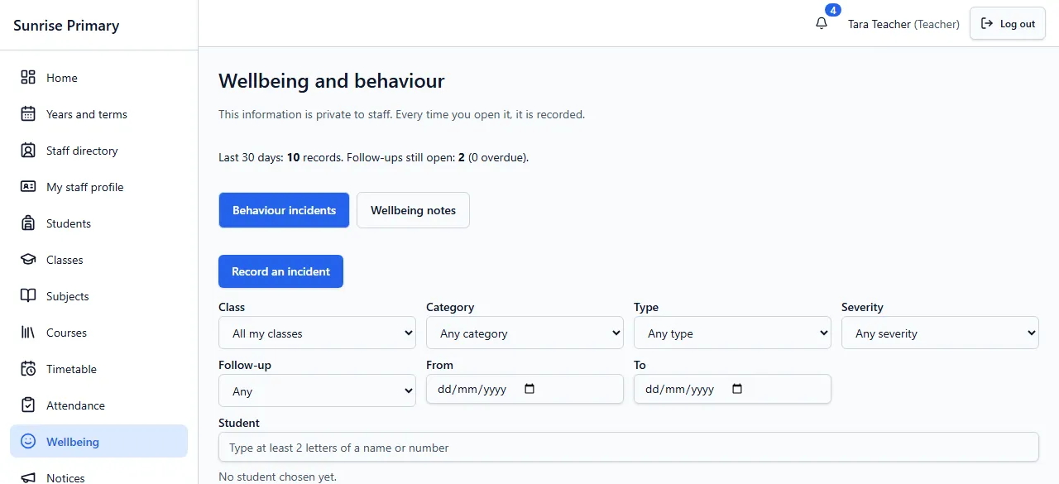Open Years and terms page

(98, 113)
